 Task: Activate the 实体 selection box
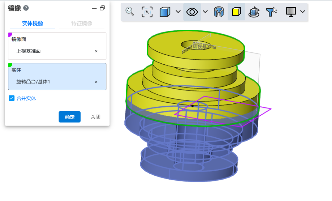pos(57,77)
